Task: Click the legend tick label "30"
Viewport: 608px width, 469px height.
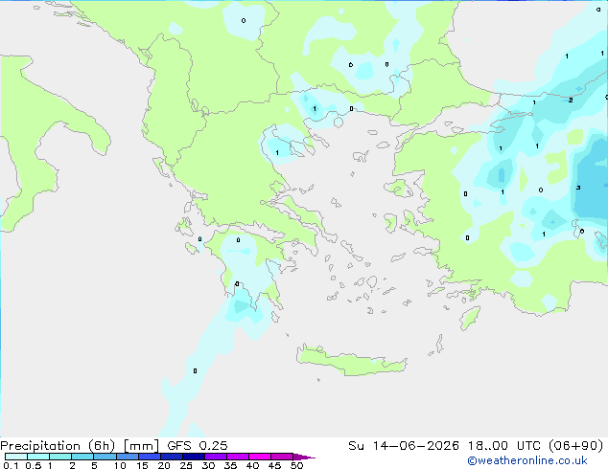Action: [x=208, y=465]
